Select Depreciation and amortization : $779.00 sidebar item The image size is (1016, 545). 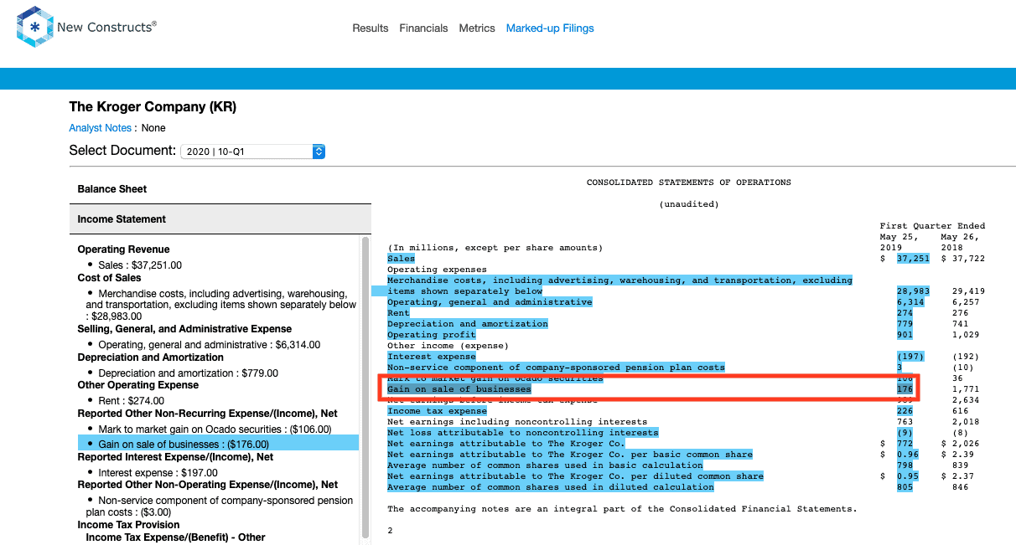tap(188, 373)
